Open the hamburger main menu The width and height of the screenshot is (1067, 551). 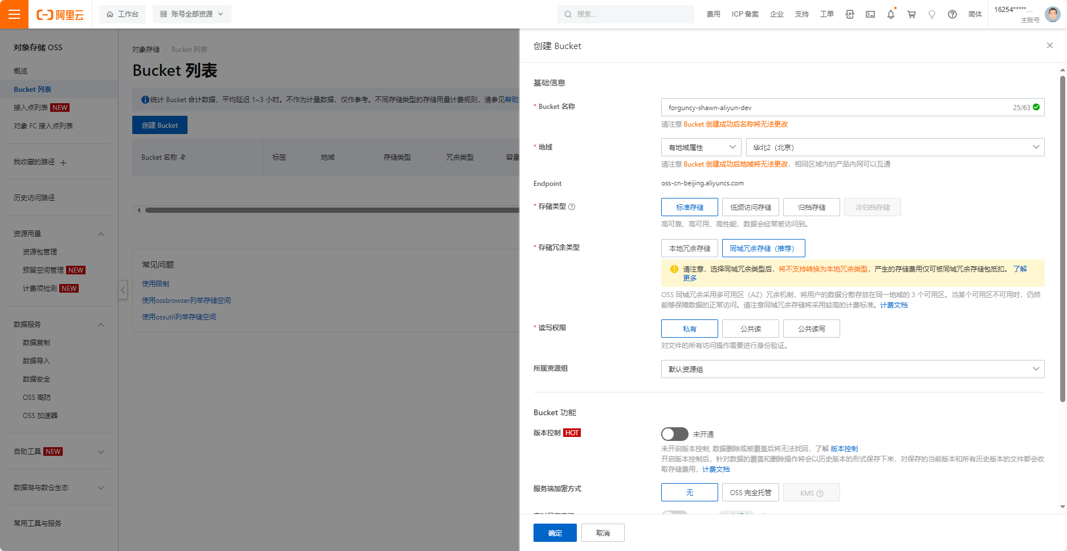click(14, 14)
